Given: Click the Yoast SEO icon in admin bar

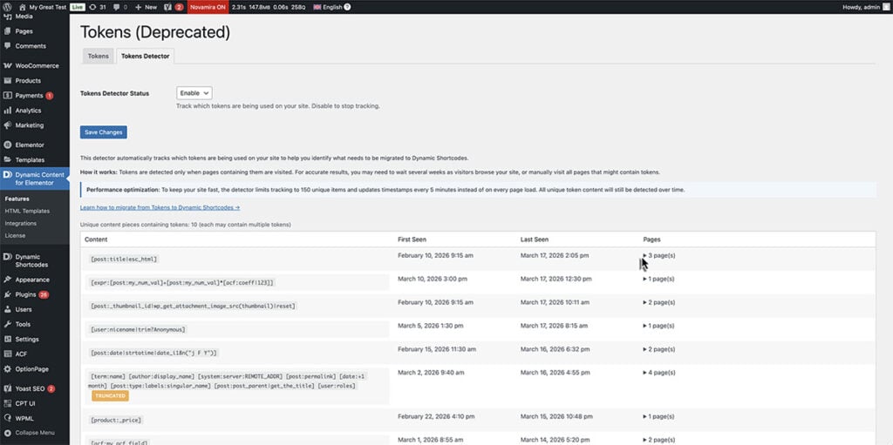Looking at the screenshot, I should pyautogui.click(x=167, y=6).
